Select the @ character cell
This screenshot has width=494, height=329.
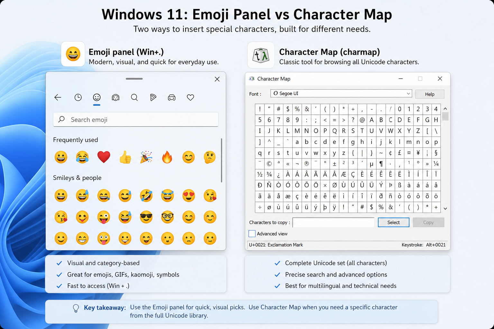362,120
